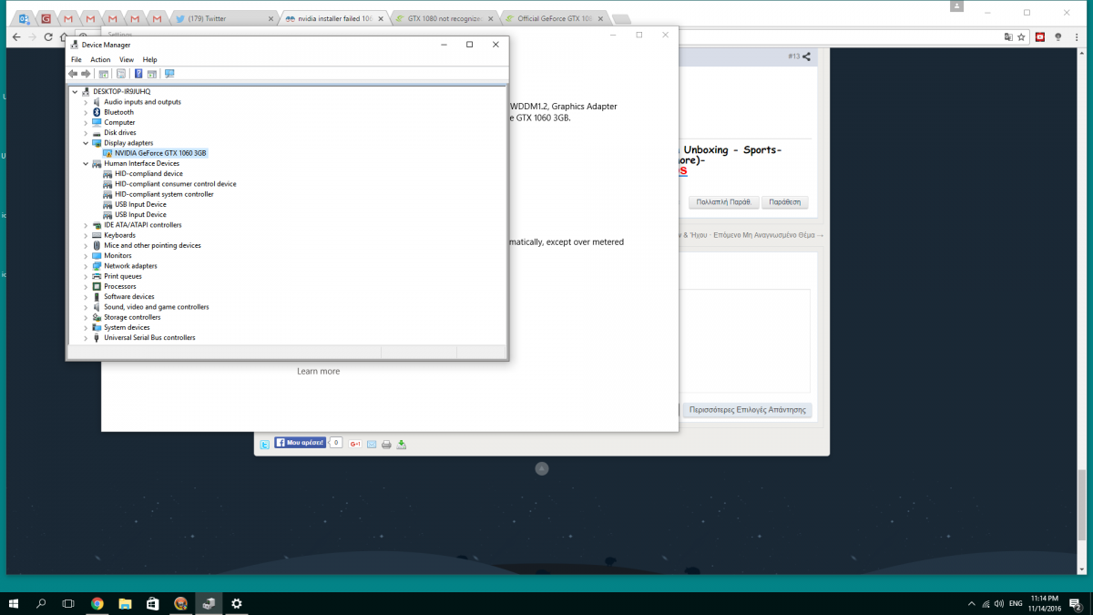
Task: Open File Explorer from the taskbar
Action: click(x=125, y=603)
